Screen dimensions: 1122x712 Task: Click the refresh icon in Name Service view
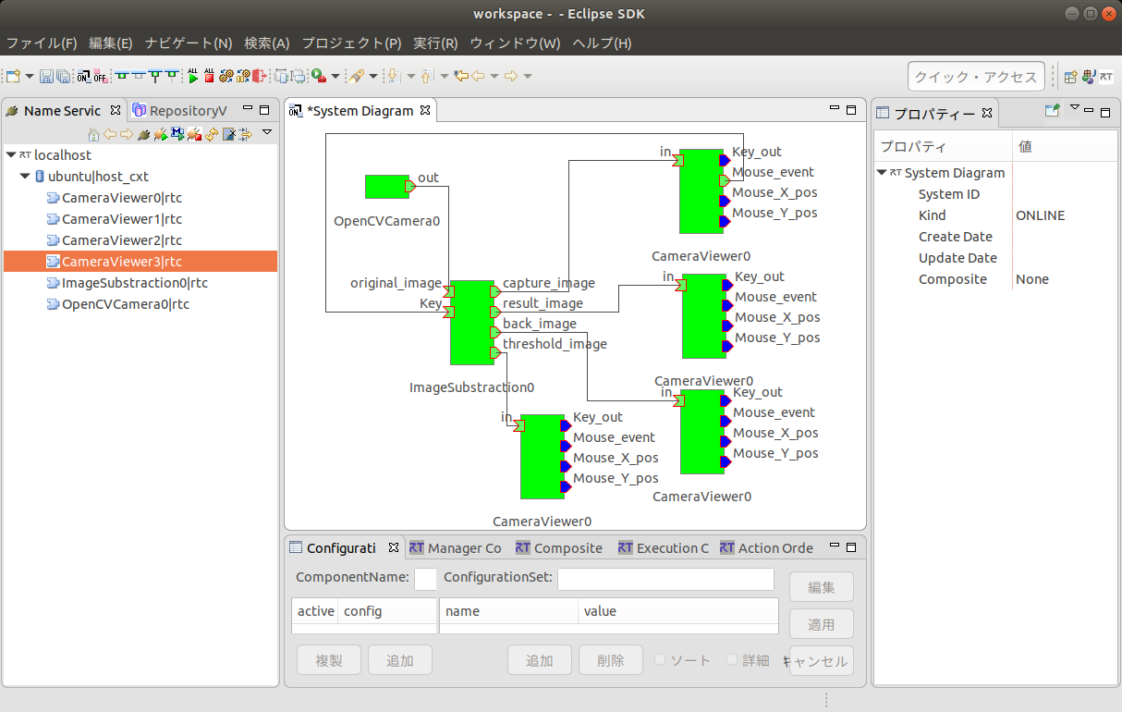click(x=211, y=134)
